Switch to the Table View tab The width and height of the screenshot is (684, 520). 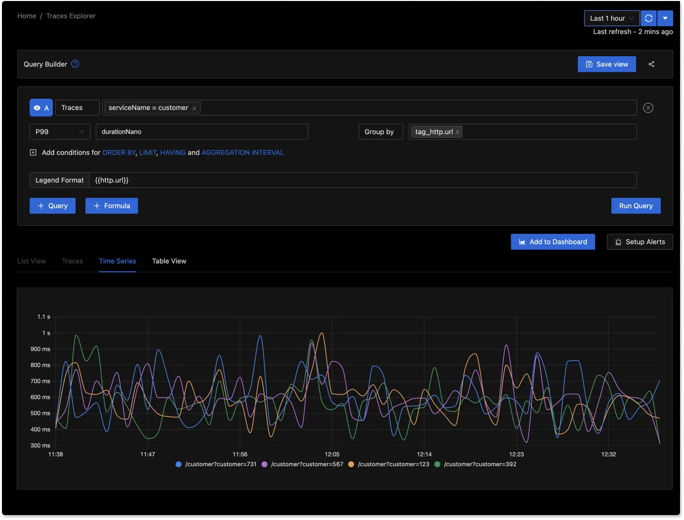(x=169, y=261)
